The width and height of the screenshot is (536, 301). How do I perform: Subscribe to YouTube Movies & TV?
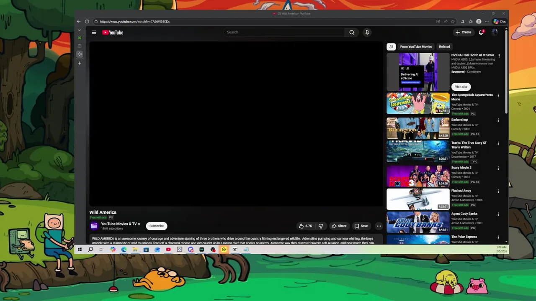[x=157, y=226]
